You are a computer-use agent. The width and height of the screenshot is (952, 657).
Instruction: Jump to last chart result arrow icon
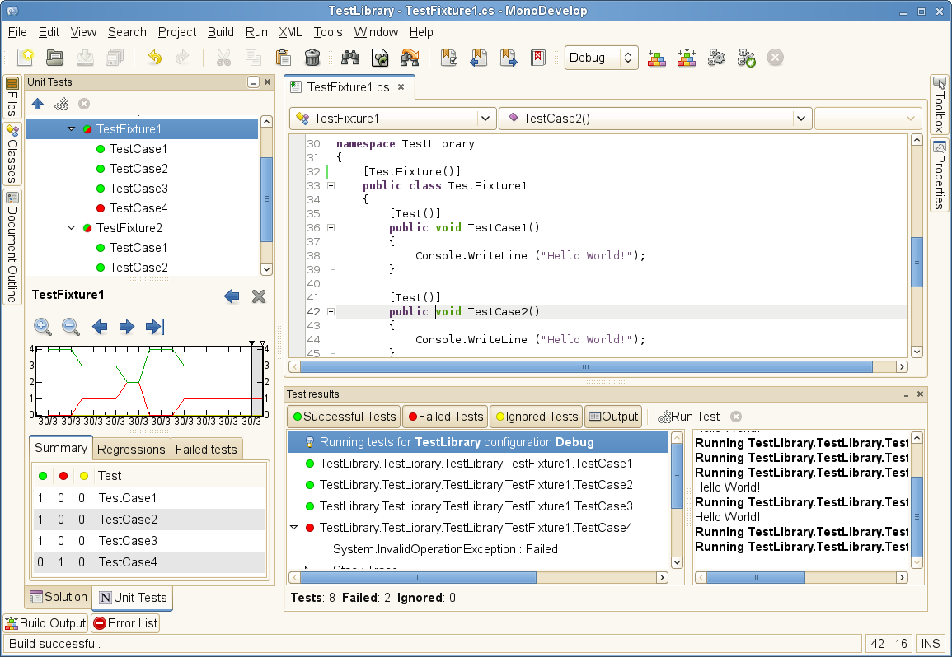[154, 327]
